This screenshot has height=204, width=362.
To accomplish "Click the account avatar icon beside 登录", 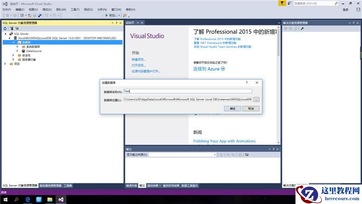I will pyautogui.click(x=358, y=10).
